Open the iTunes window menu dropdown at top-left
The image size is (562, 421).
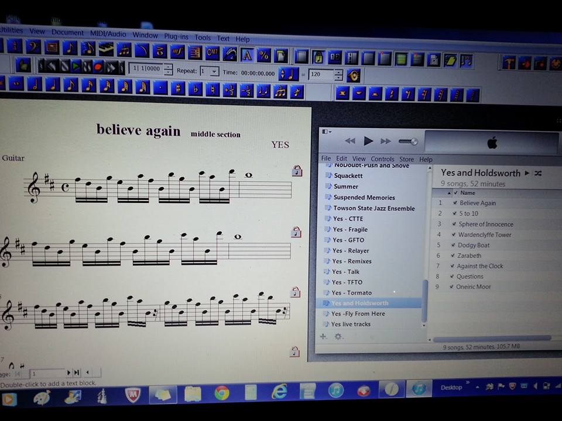(327, 132)
